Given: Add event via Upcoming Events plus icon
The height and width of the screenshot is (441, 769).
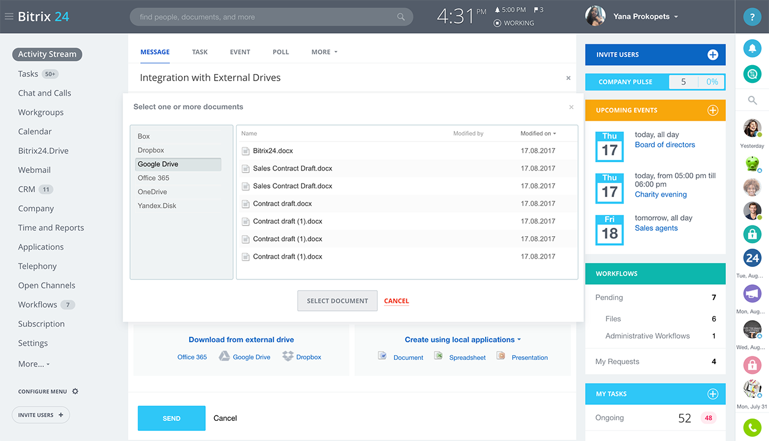Looking at the screenshot, I should [713, 110].
